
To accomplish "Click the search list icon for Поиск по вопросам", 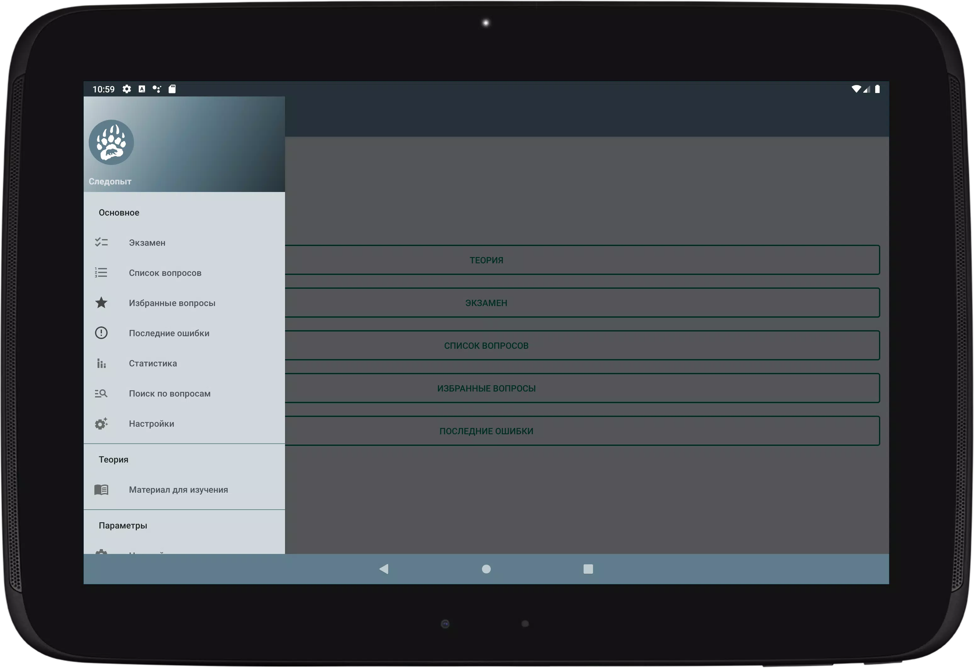I will click(x=101, y=393).
